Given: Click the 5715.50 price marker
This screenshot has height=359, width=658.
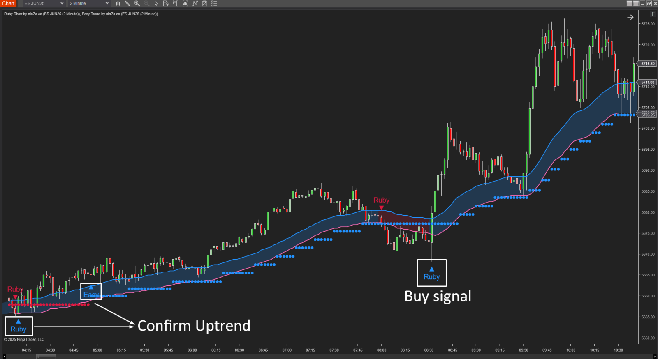Looking at the screenshot, I should [647, 64].
